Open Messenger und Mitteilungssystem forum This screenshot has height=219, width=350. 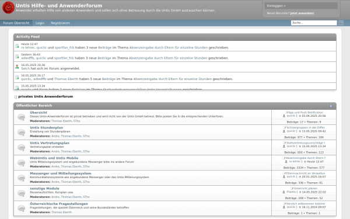pos(61,173)
